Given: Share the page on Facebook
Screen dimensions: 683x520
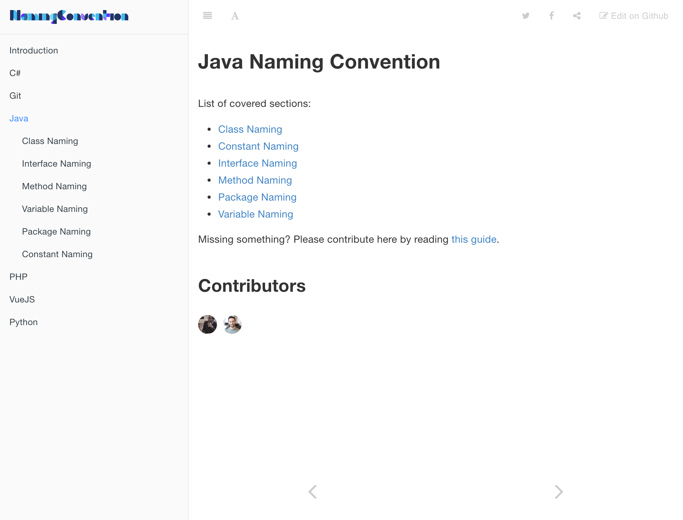Looking at the screenshot, I should (x=551, y=15).
